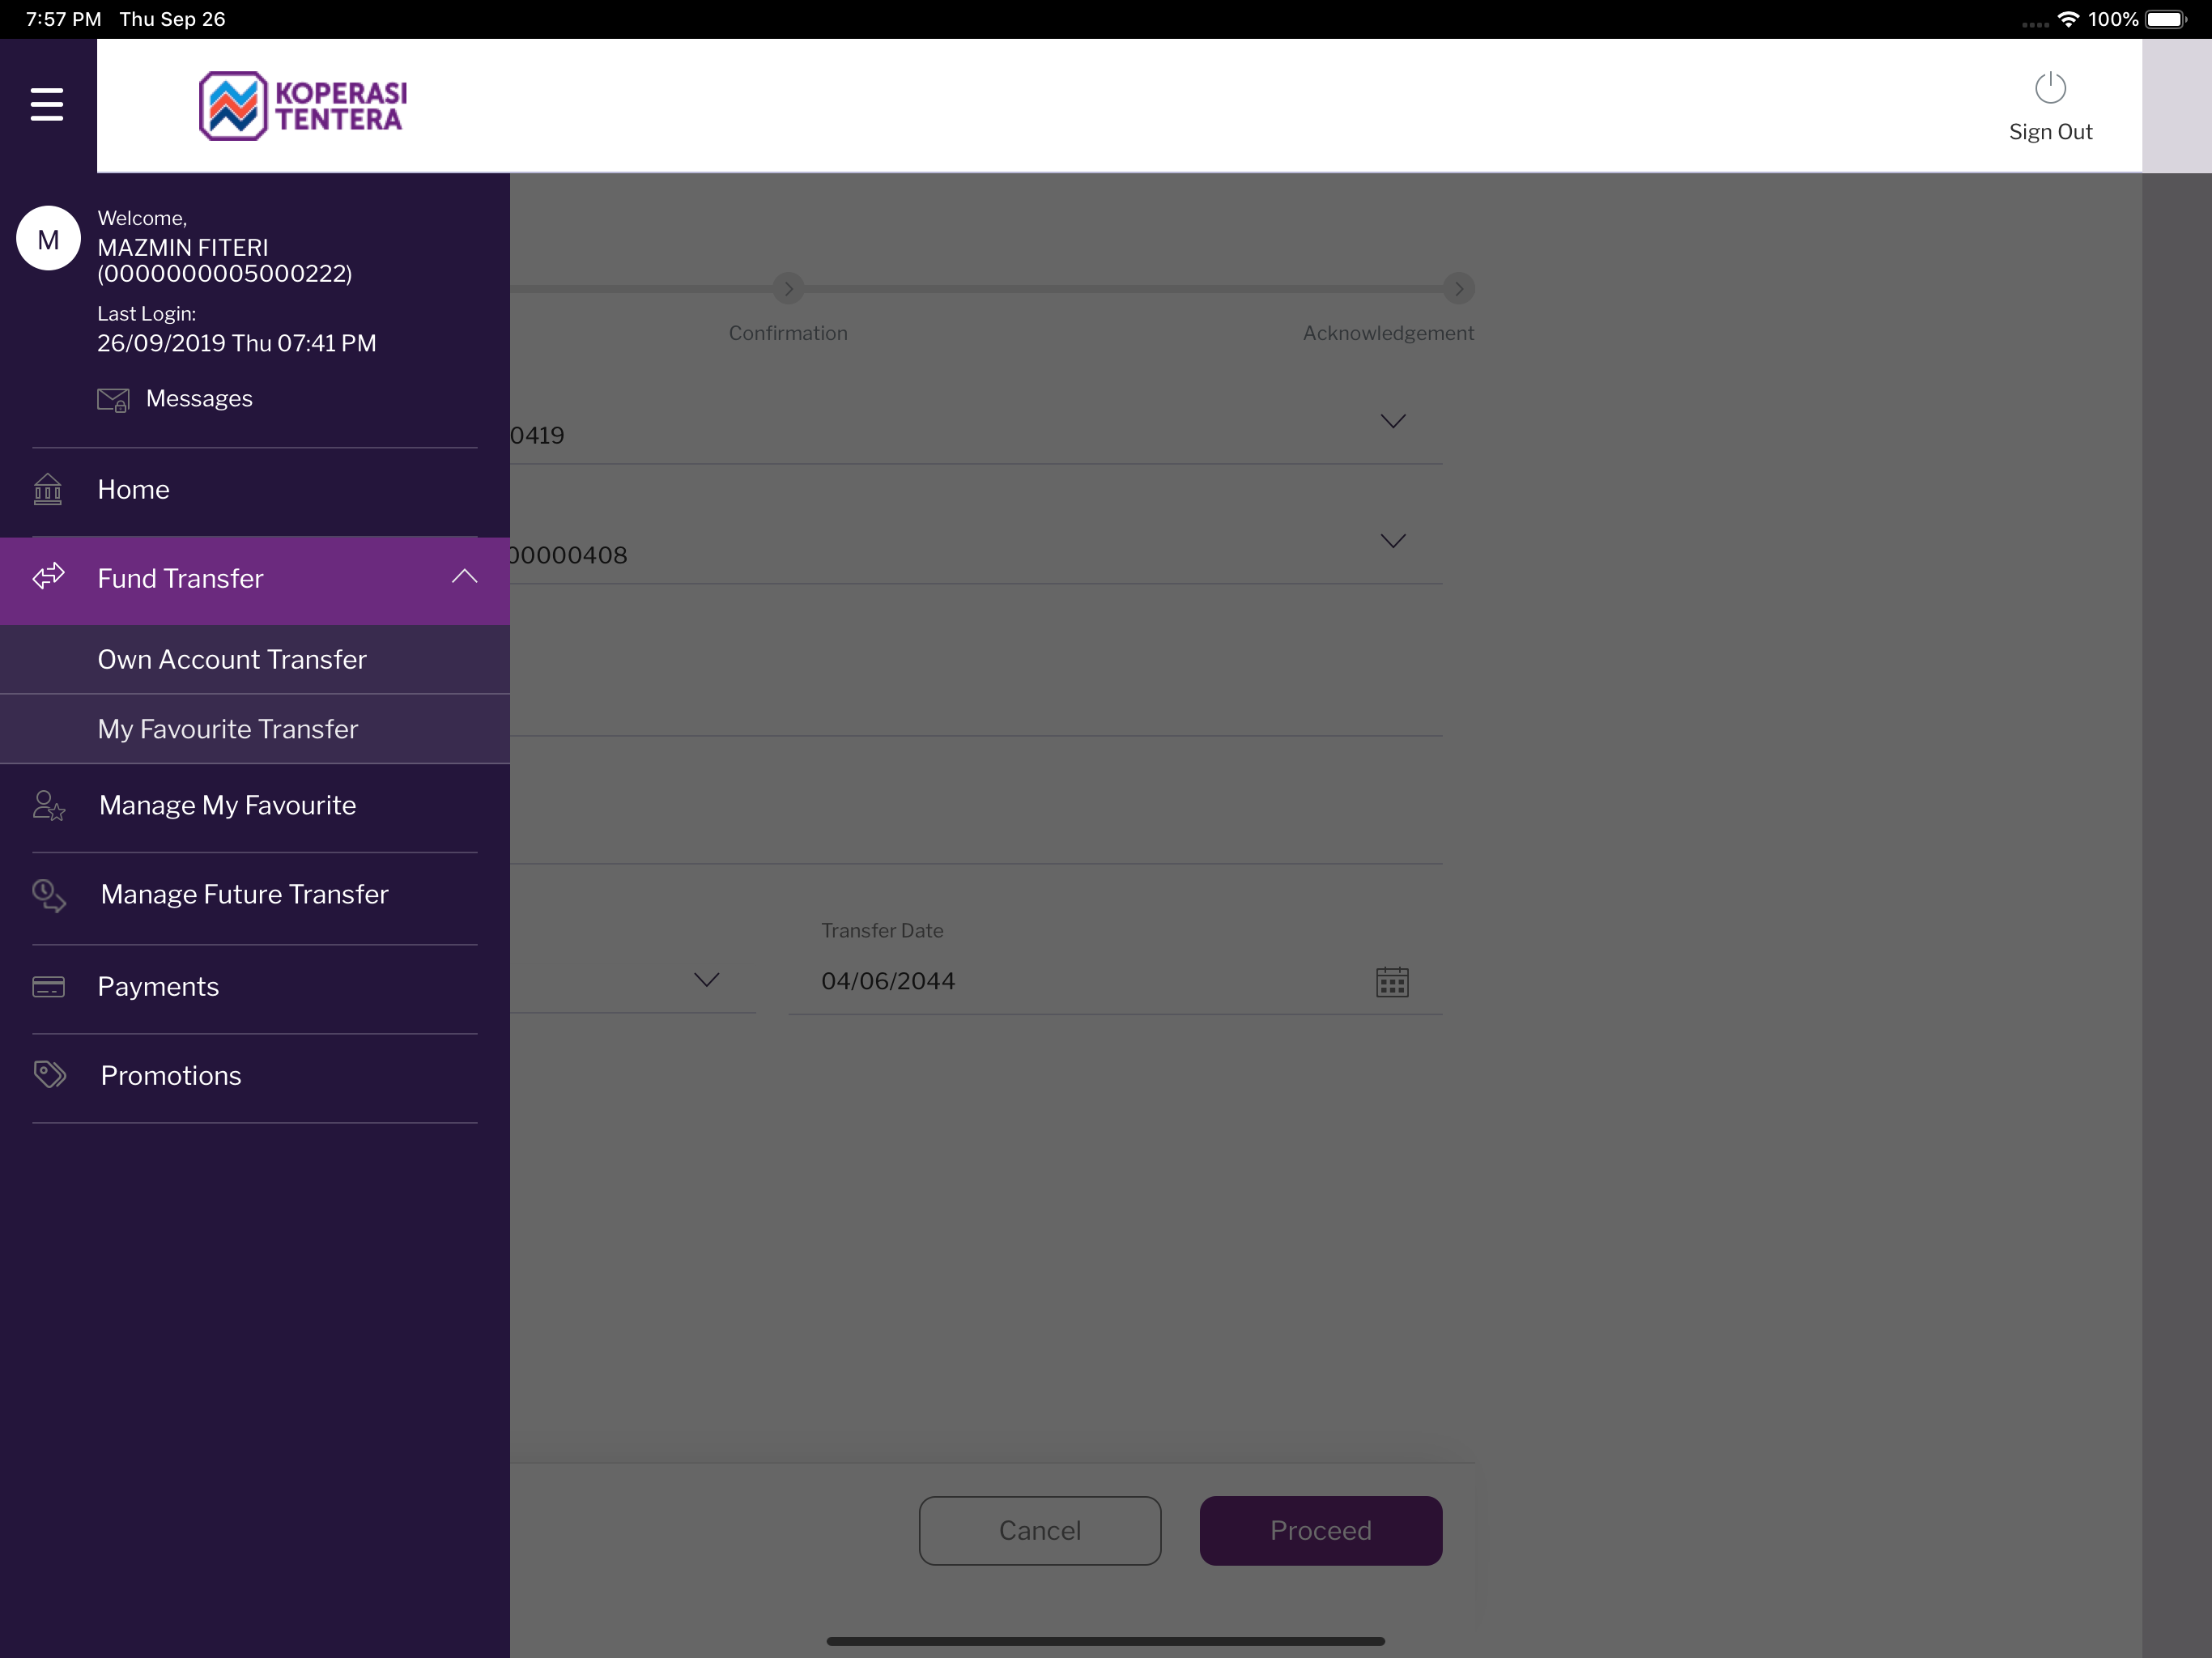Open My Favourite Transfer
The height and width of the screenshot is (1658, 2212).
click(x=255, y=729)
